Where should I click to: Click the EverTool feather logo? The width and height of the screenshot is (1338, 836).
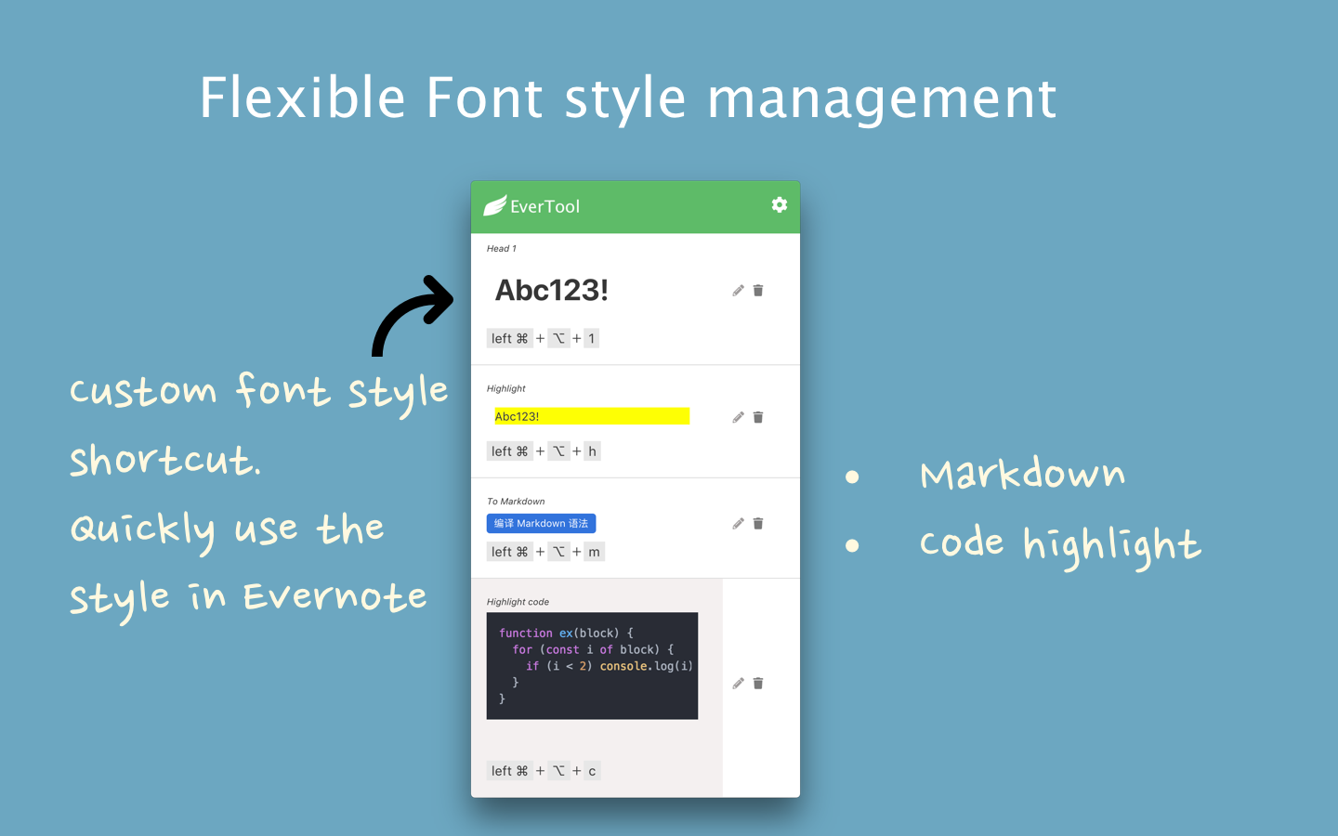tap(494, 205)
